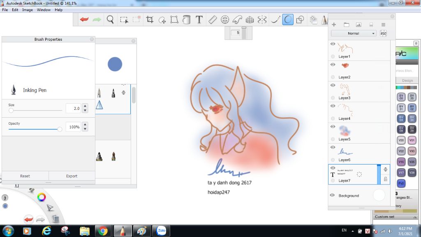Open the Draw Styles shapes tool
Image resolution: width=421 pixels, height=237 pixels.
(x=300, y=19)
